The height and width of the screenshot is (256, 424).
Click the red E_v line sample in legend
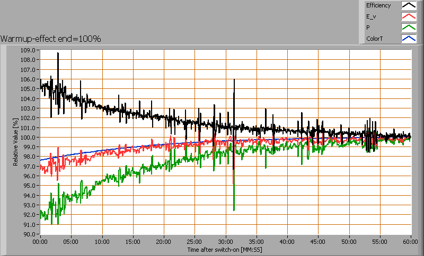[408, 17]
